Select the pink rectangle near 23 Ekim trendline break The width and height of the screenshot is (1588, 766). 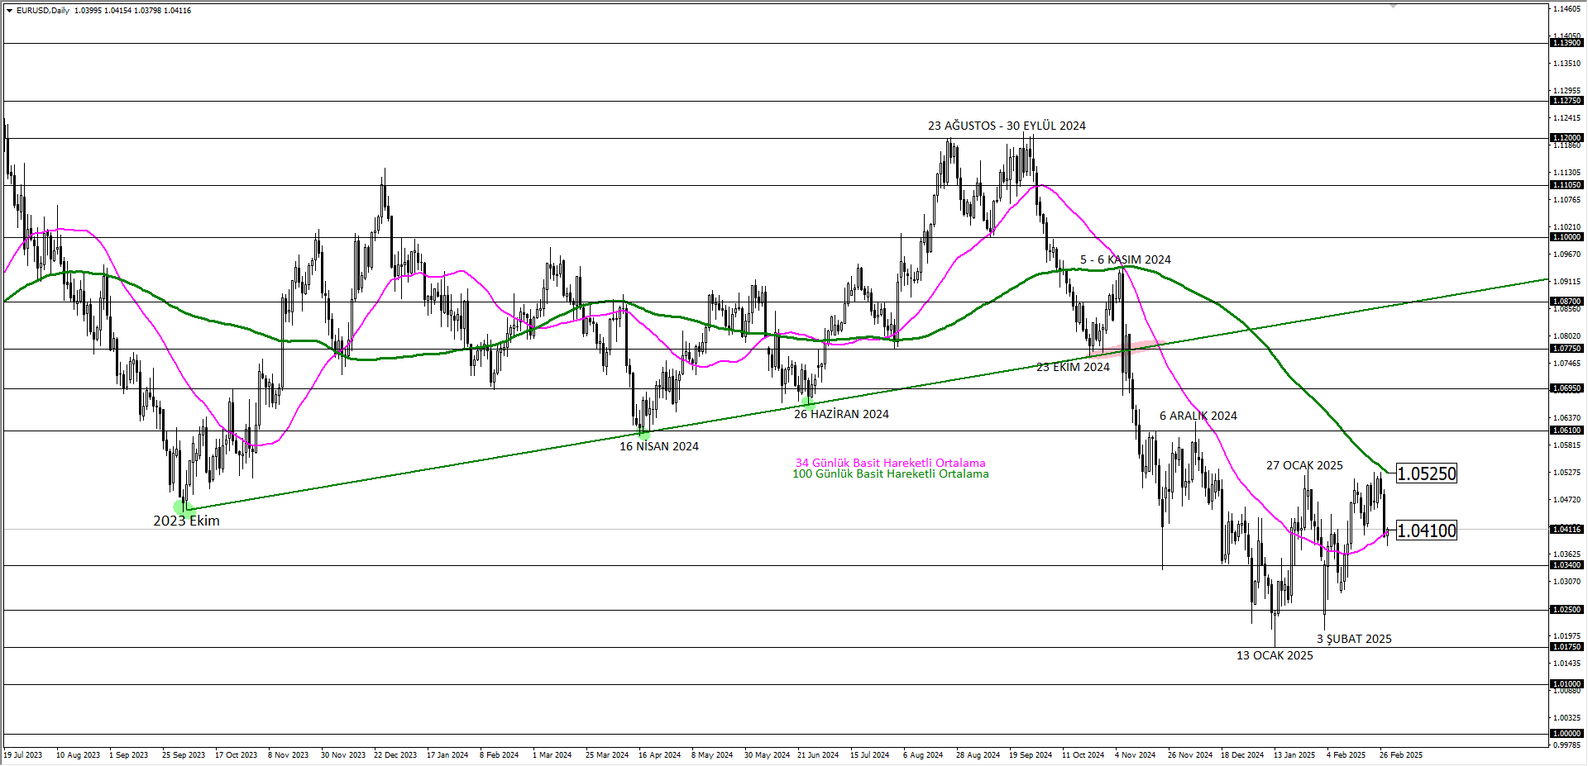point(1128,348)
